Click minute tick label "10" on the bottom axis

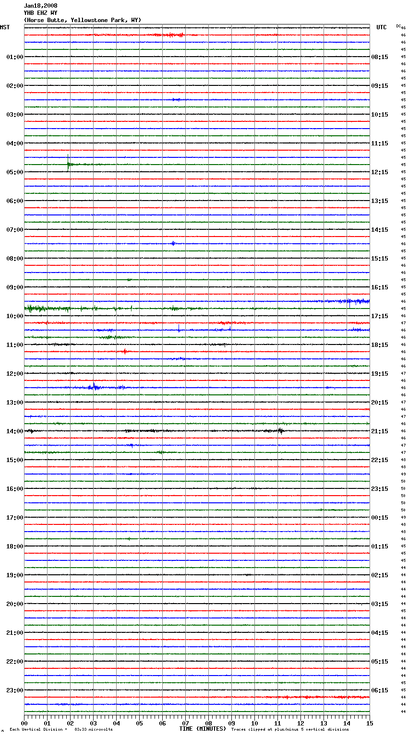(x=254, y=723)
